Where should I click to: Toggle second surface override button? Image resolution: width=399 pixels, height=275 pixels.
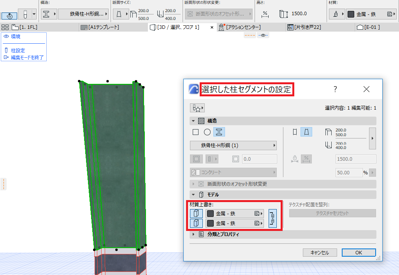(196, 223)
